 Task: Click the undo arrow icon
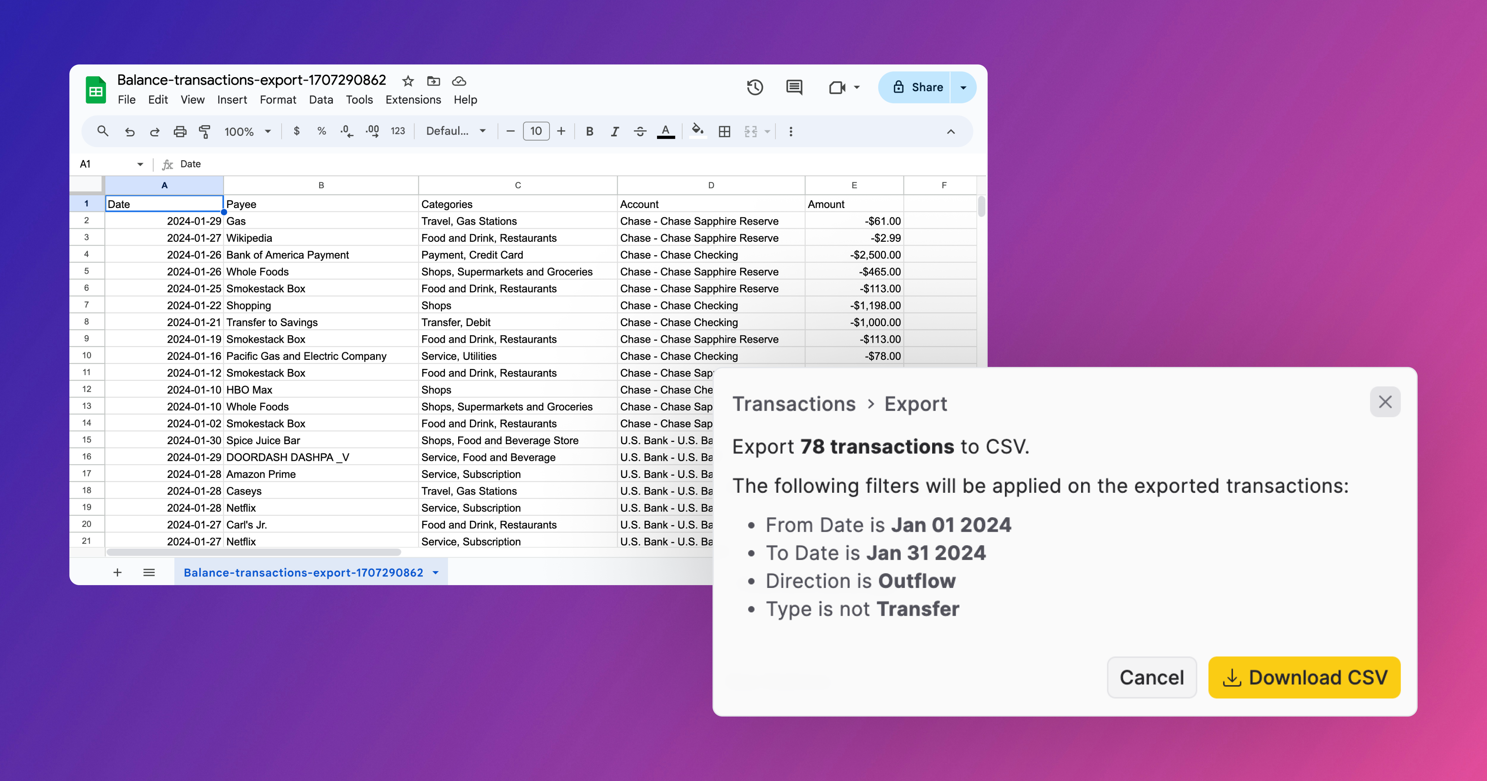tap(129, 131)
